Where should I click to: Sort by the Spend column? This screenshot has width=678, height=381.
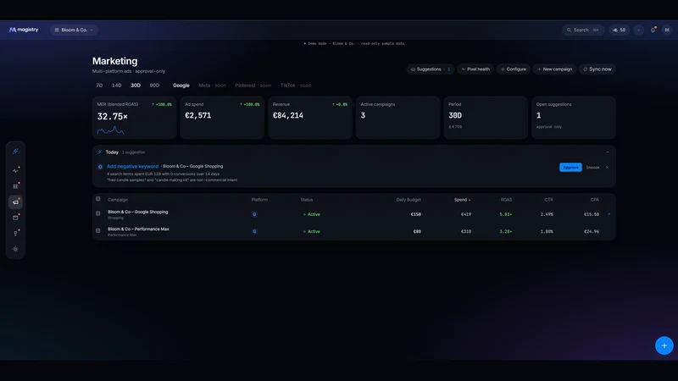[462, 200]
